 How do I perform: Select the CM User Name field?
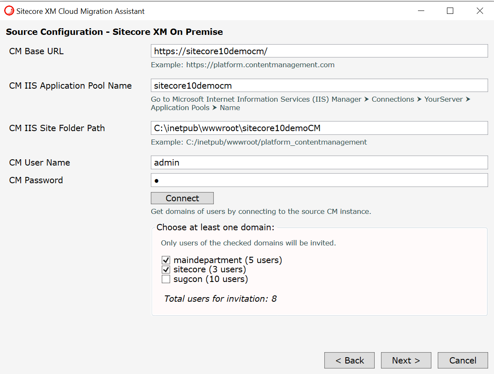point(319,163)
